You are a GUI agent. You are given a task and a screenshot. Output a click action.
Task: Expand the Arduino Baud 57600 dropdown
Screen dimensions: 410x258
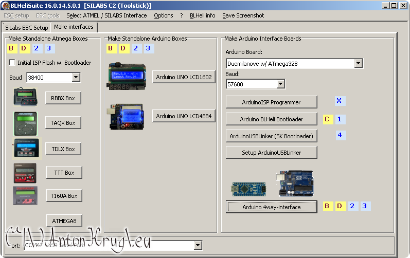[x=280, y=84]
